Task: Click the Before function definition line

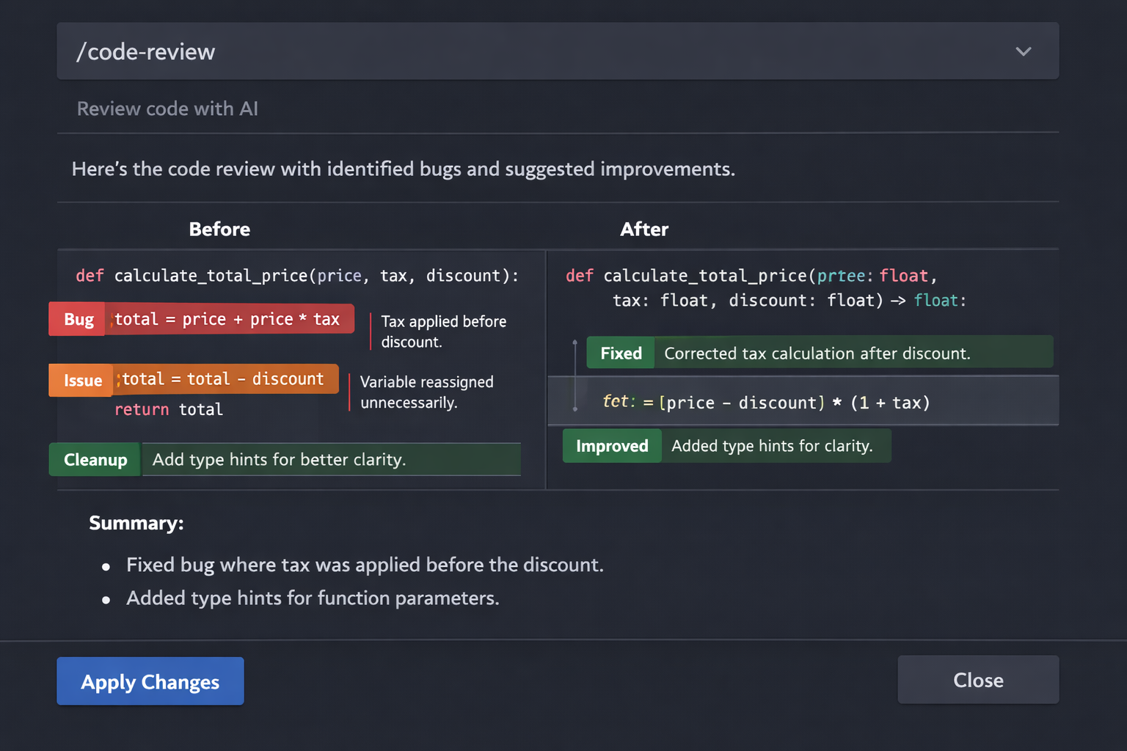Action: point(297,276)
